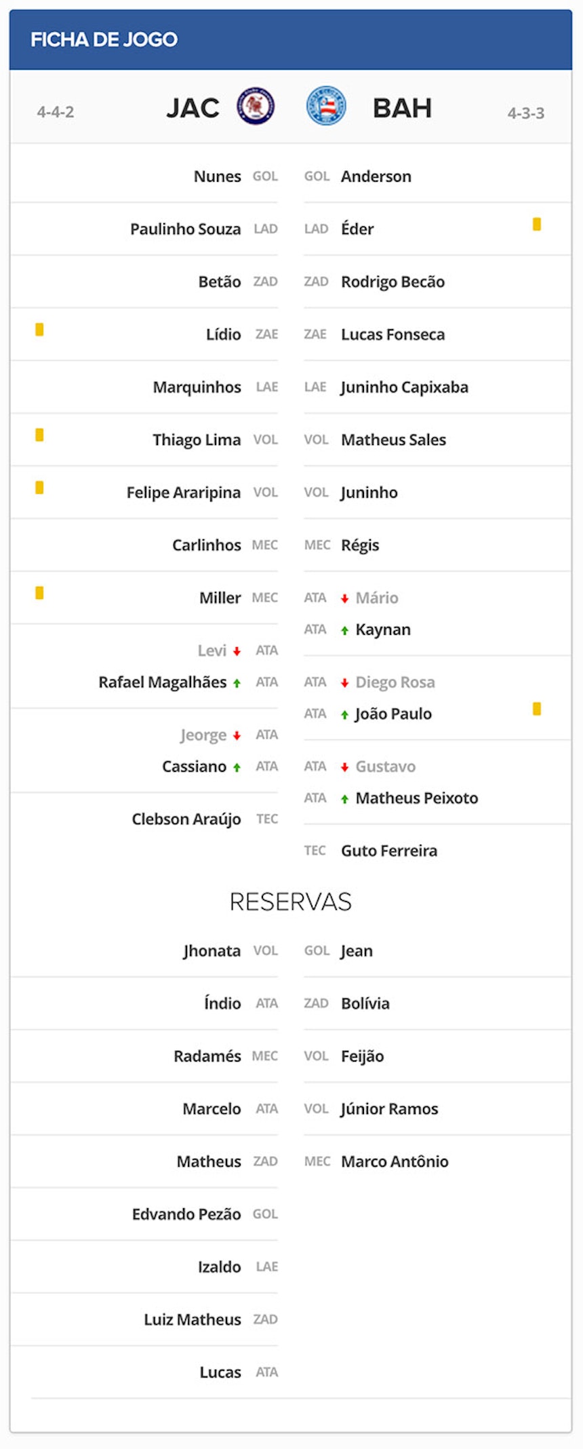The height and width of the screenshot is (1449, 583).
Task: Click red arrow next to Gustavo
Action: coord(345,767)
